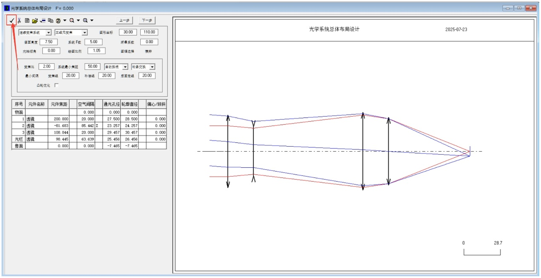The image size is (541, 278).
Task: Click the 下一步 next step button
Action: click(x=147, y=20)
